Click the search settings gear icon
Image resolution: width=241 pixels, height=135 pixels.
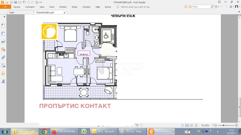(216, 7)
